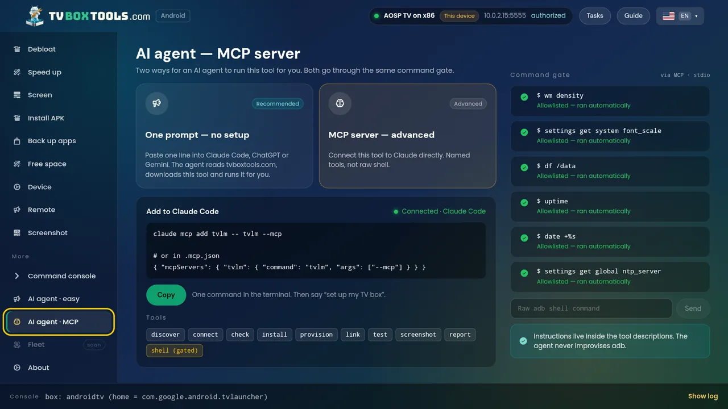Click the Free space sidebar icon

click(x=17, y=164)
